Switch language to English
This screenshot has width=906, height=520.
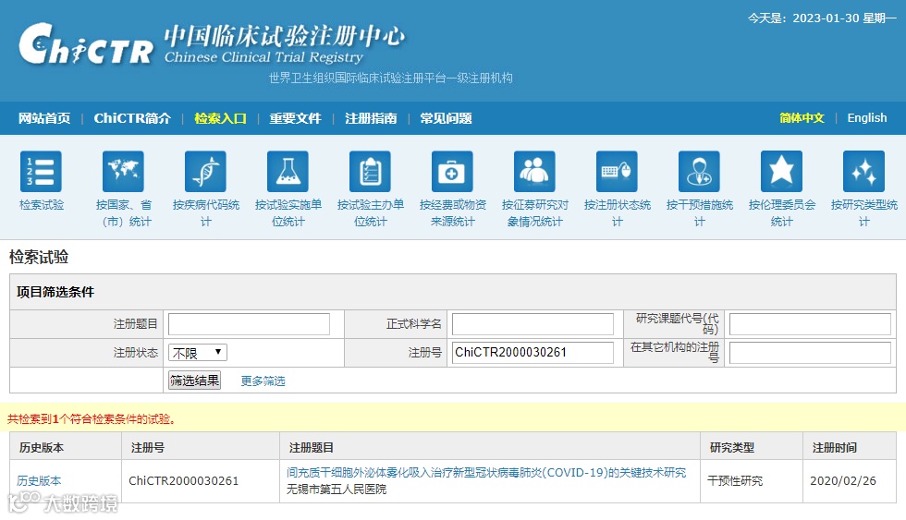(x=867, y=117)
